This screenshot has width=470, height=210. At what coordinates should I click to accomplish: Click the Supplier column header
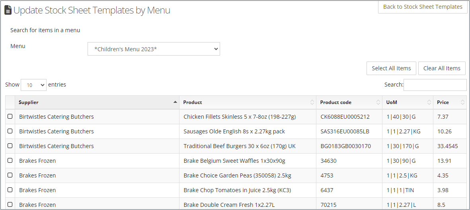97,102
